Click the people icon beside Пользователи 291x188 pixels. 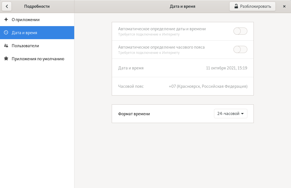pos(6,46)
